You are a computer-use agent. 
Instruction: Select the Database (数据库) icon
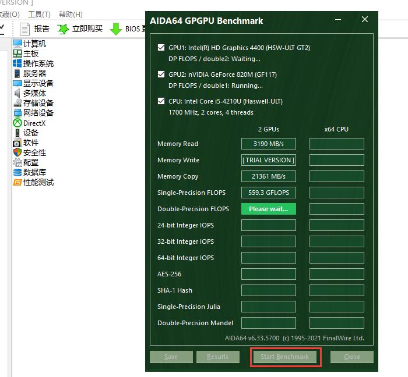point(17,172)
